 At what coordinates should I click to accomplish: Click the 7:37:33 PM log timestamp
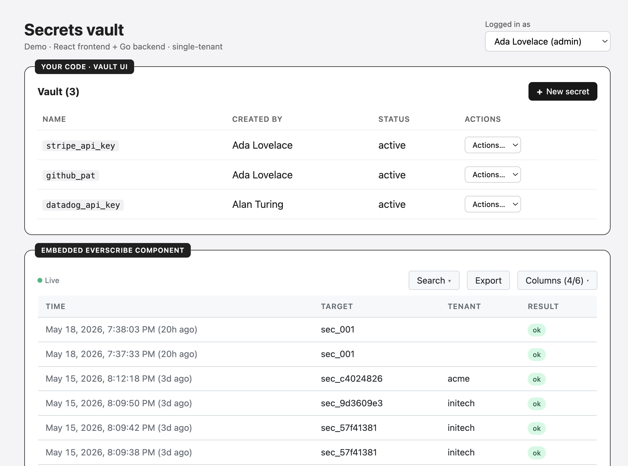pyautogui.click(x=122, y=354)
